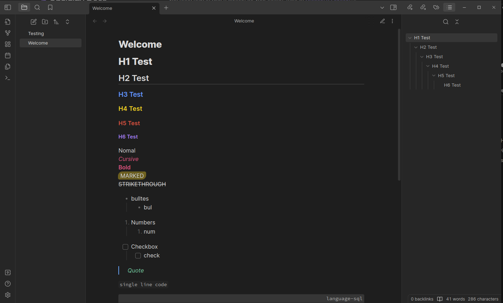503x303 pixels.
Task: Click 41 words in status bar
Action: click(456, 299)
